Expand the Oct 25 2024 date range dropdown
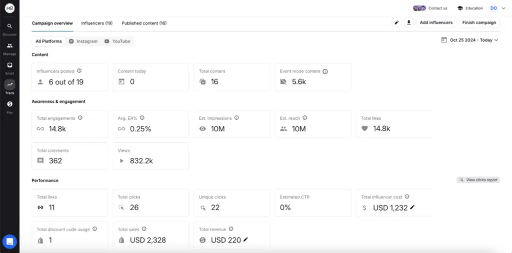 (x=469, y=40)
